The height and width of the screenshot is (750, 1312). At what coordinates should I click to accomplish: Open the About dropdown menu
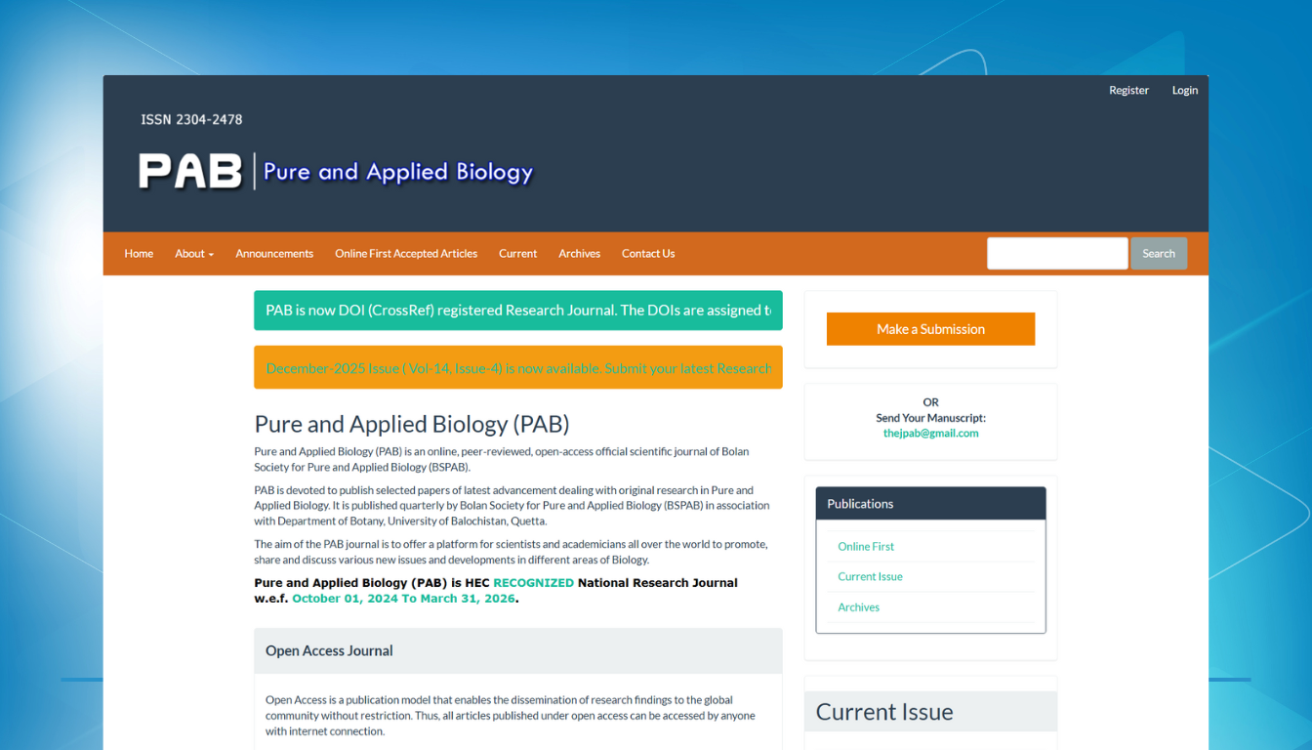coord(194,254)
